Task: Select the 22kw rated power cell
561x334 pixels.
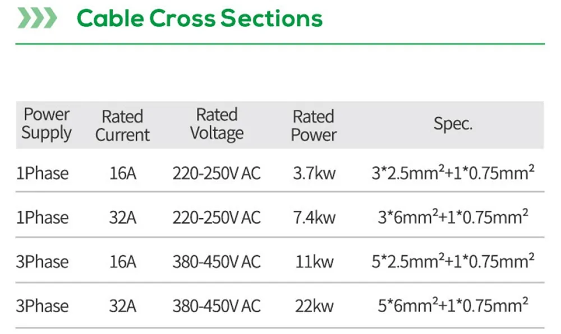Action: (314, 306)
